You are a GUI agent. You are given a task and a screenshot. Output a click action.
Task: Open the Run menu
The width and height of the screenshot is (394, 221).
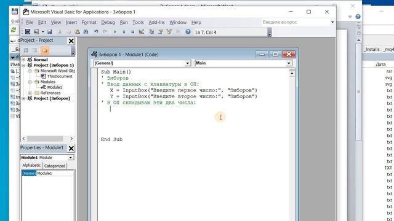[x=124, y=22]
